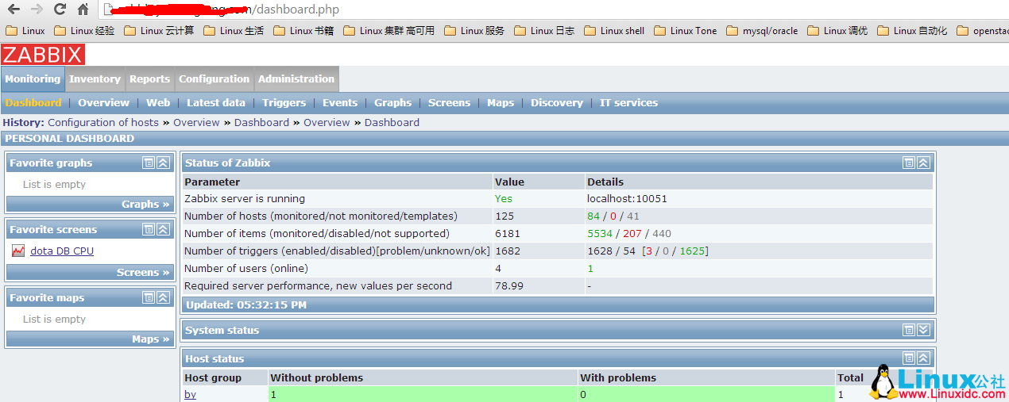Click Screens » in Favorite screens
This screenshot has height=402, width=1009.
[143, 272]
